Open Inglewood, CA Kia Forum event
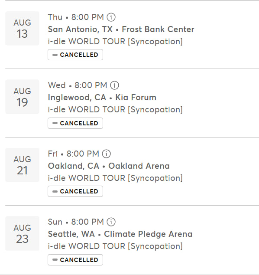The width and height of the screenshot is (259, 275). tap(102, 98)
